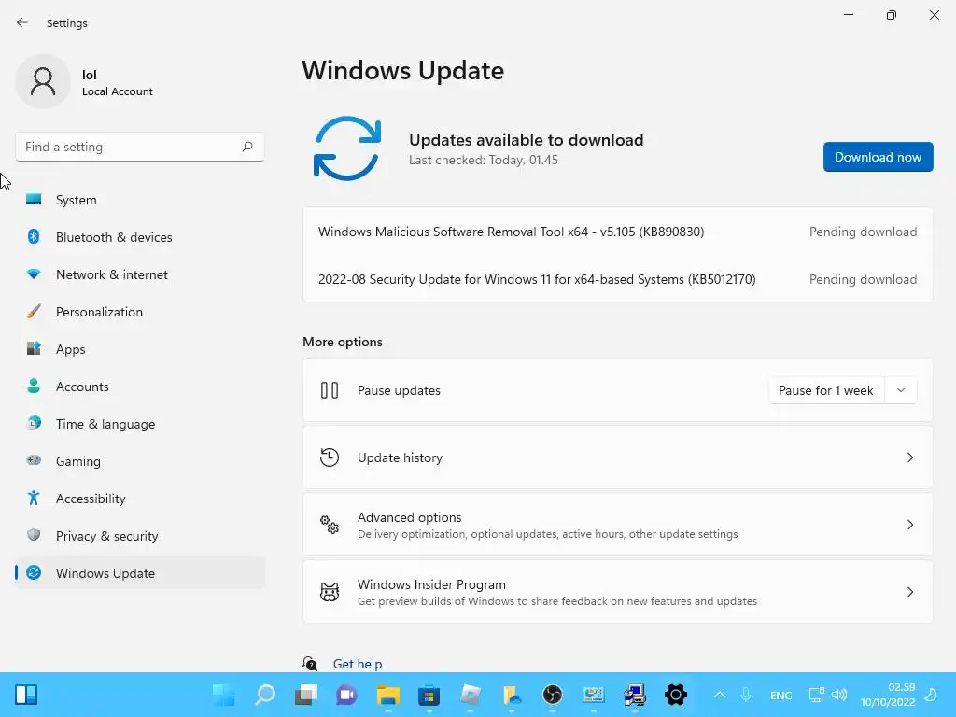This screenshot has width=956, height=717.
Task: Click the Download now button
Action: (878, 157)
